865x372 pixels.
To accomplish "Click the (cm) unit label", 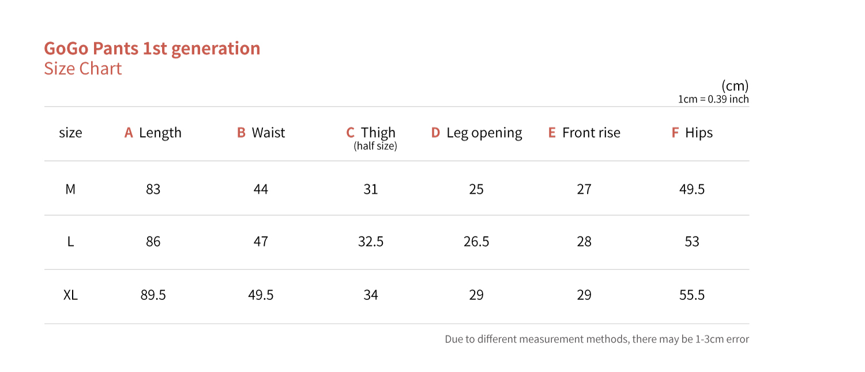I will coord(734,86).
